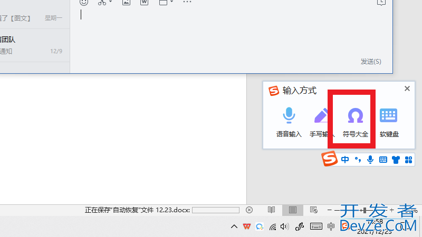Click the 中 IME indicator in taskbar
The height and width of the screenshot is (237, 422).
pyautogui.click(x=331, y=226)
